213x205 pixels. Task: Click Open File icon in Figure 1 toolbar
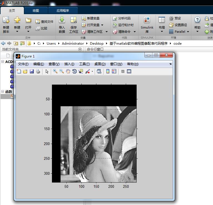point(25,71)
